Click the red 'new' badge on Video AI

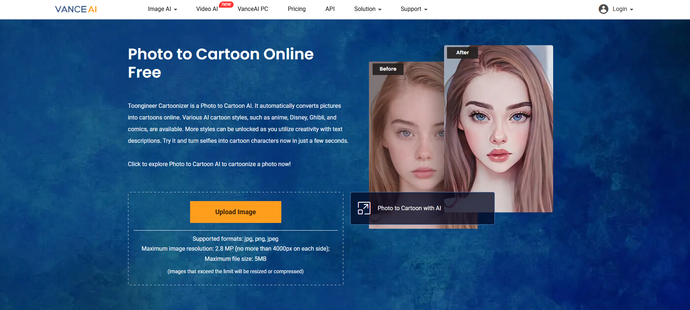pos(226,4)
